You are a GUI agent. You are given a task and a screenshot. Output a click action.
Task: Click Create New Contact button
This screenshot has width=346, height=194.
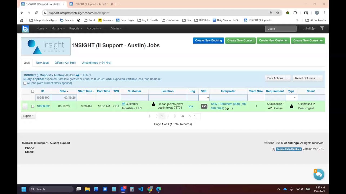point(240,40)
